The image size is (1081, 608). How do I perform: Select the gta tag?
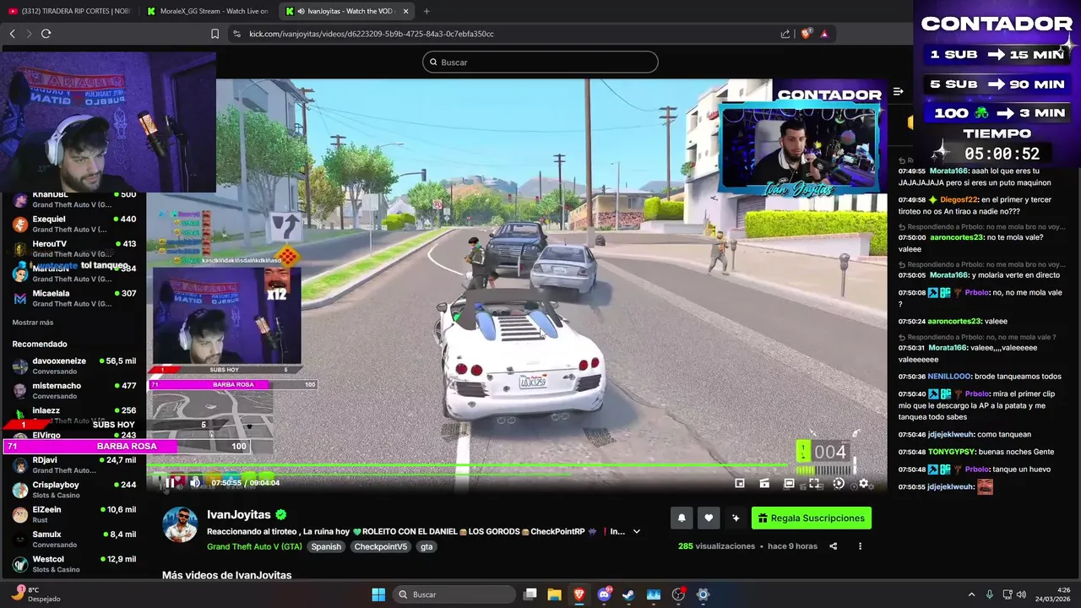[x=426, y=546]
